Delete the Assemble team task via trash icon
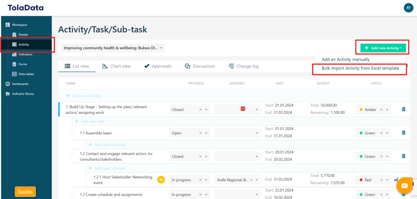This screenshot has width=417, height=199. pos(404,133)
